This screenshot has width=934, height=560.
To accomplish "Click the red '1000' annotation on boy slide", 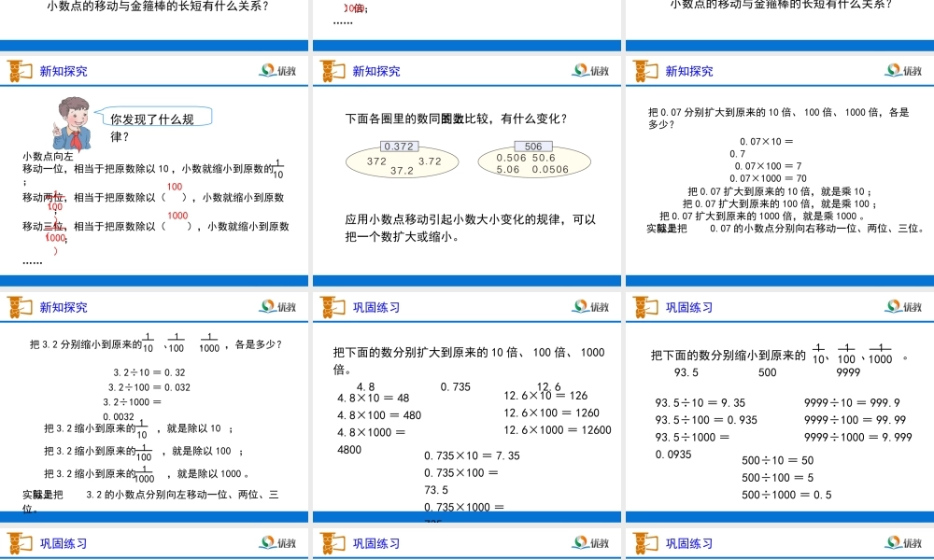I will tap(177, 216).
